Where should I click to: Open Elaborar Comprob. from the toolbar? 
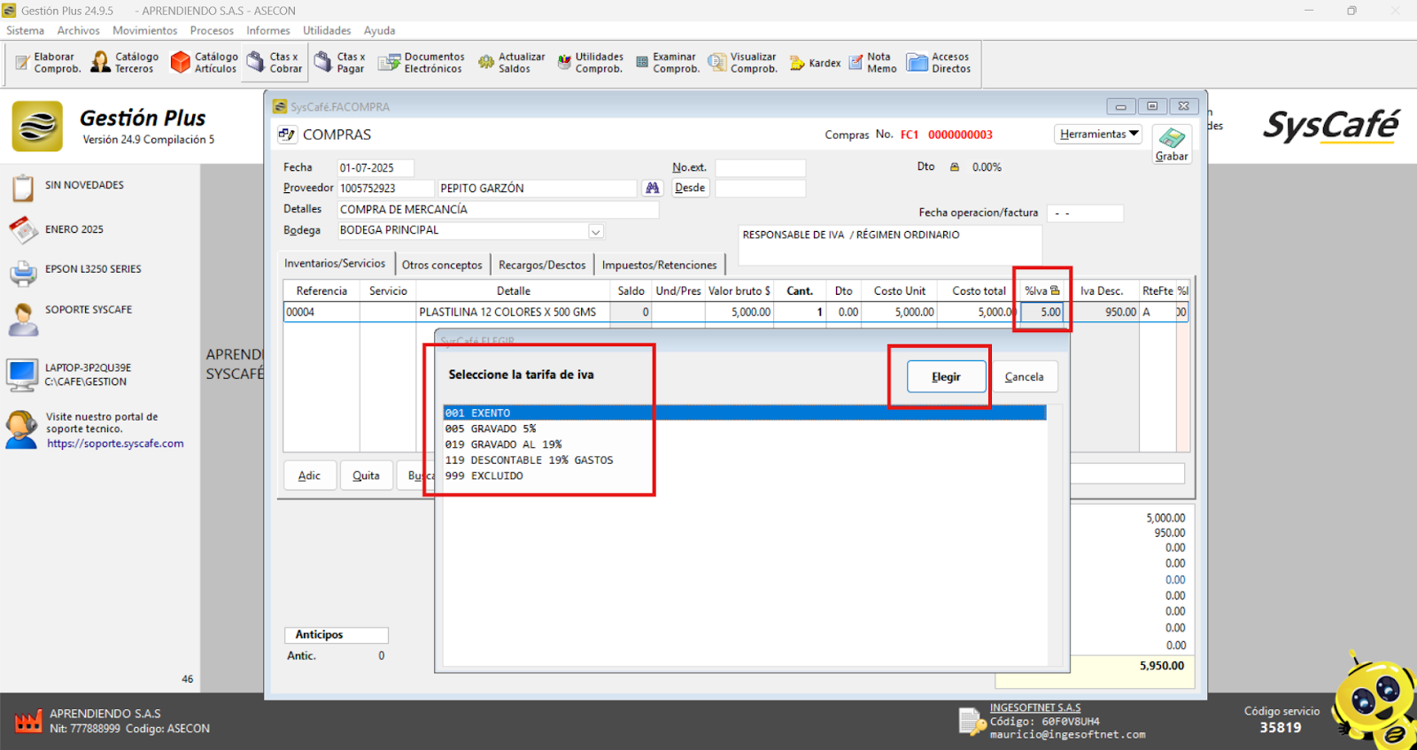point(48,63)
